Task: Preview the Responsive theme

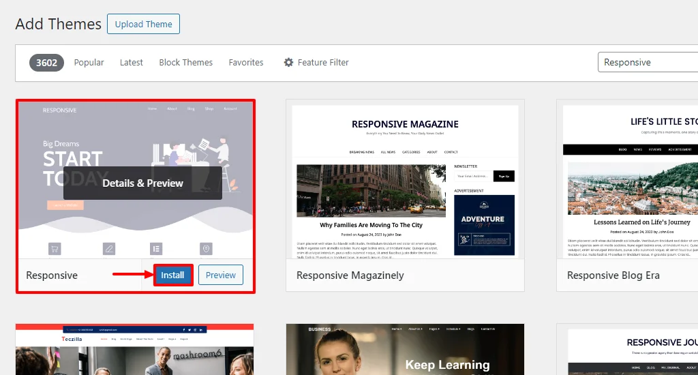Action: (221, 275)
